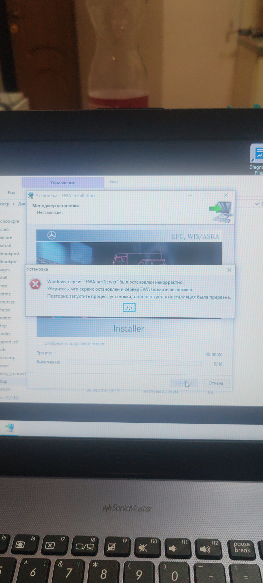Click the EWA Installation title bar icon

tap(31, 195)
